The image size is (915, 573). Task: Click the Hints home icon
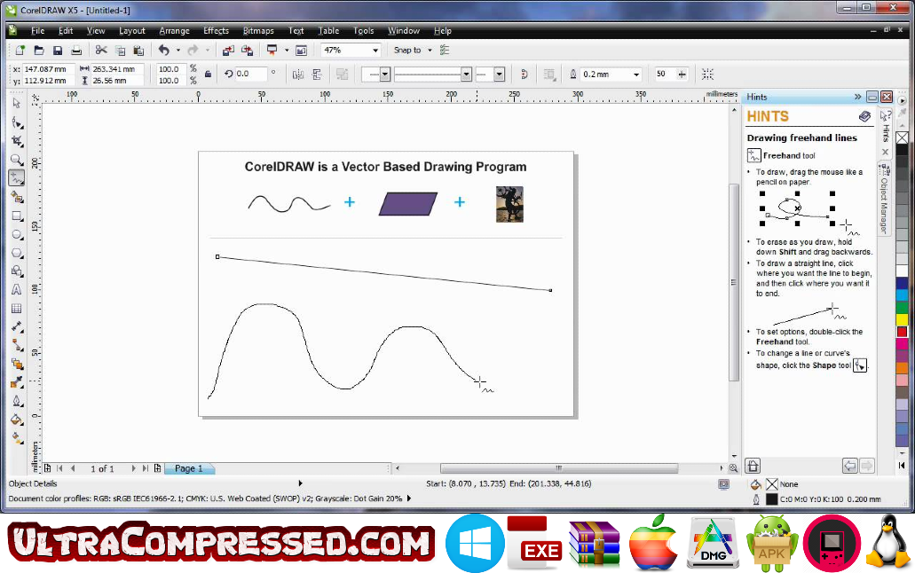coord(753,466)
